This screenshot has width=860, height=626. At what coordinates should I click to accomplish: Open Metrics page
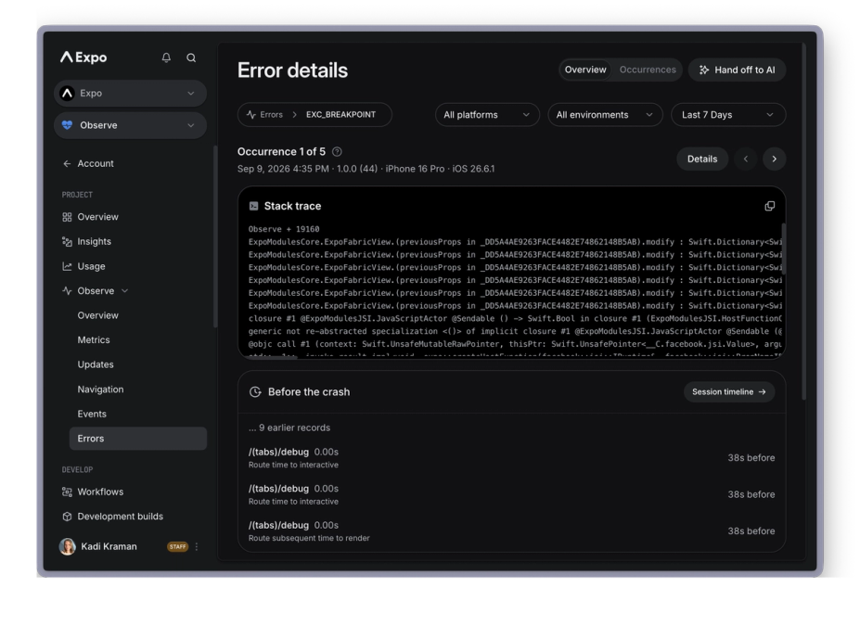94,339
